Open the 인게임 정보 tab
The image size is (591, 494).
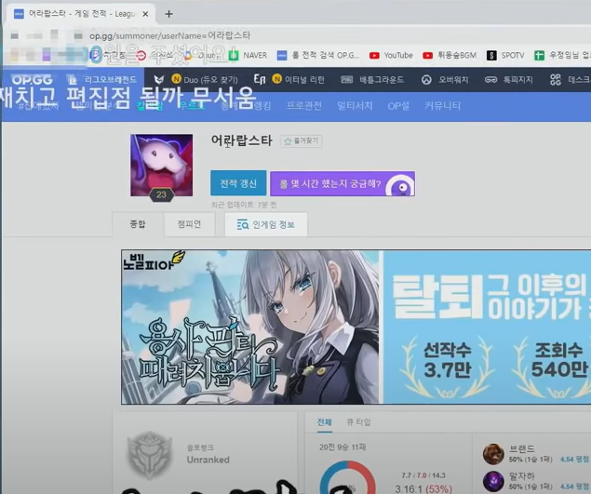tap(266, 224)
